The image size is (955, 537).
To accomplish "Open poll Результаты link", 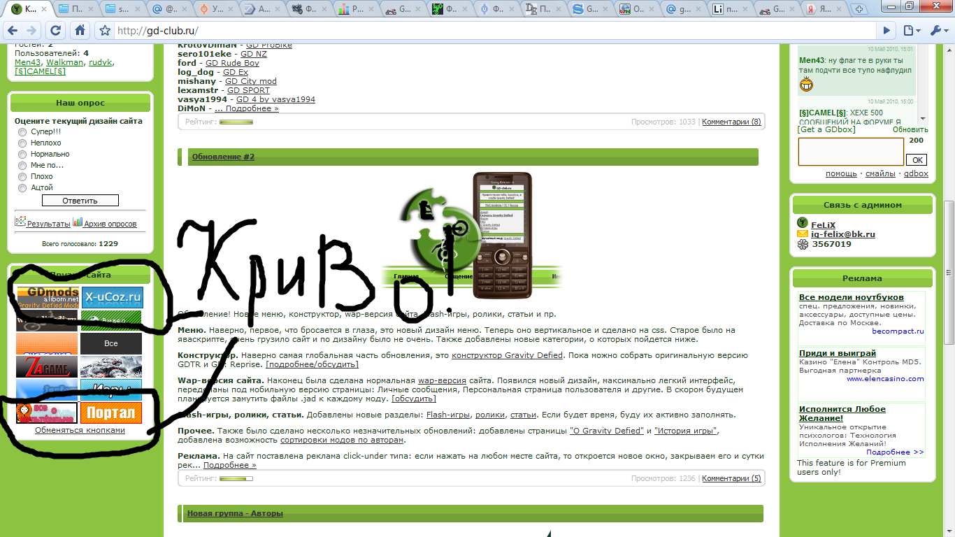I will click(48, 224).
